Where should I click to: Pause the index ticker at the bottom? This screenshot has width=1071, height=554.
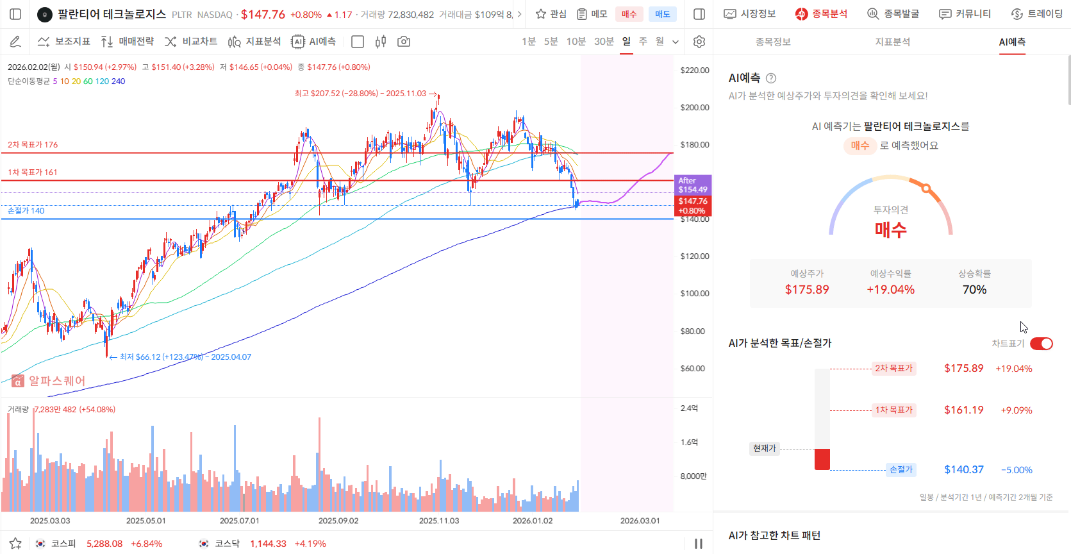[x=699, y=544]
